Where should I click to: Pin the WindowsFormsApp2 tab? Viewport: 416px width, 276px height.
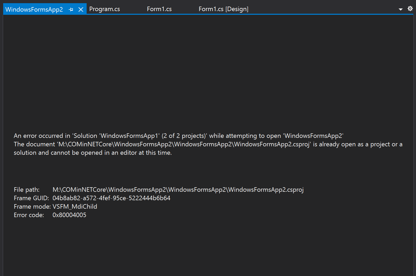(x=71, y=10)
